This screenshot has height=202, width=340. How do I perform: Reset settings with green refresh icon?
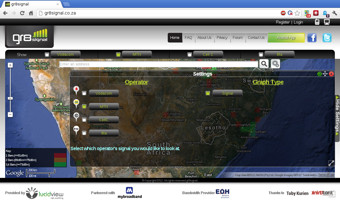[319, 74]
